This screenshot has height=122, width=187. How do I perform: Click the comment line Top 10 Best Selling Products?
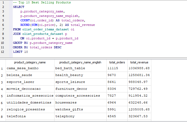point(42,2)
